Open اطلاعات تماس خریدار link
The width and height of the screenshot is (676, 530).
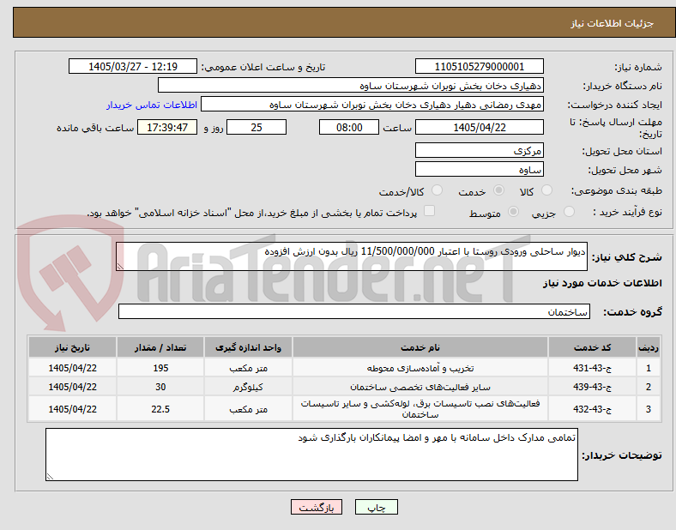152,105
